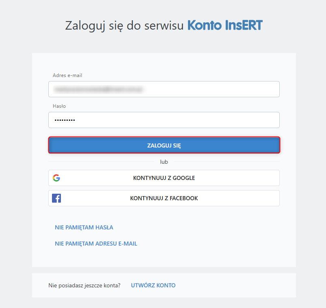Image resolution: width=326 pixels, height=308 pixels.
Task: Click the 'lub' separator text
Action: pos(164,162)
